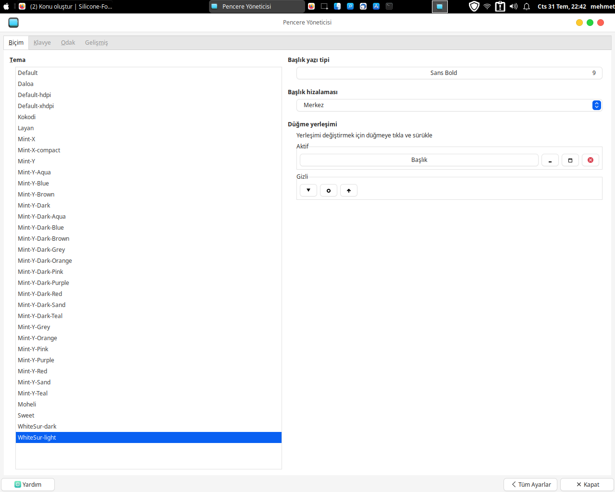Click the Pencere Yöneticisi taskbar button
This screenshot has height=492, width=615.
(257, 6)
